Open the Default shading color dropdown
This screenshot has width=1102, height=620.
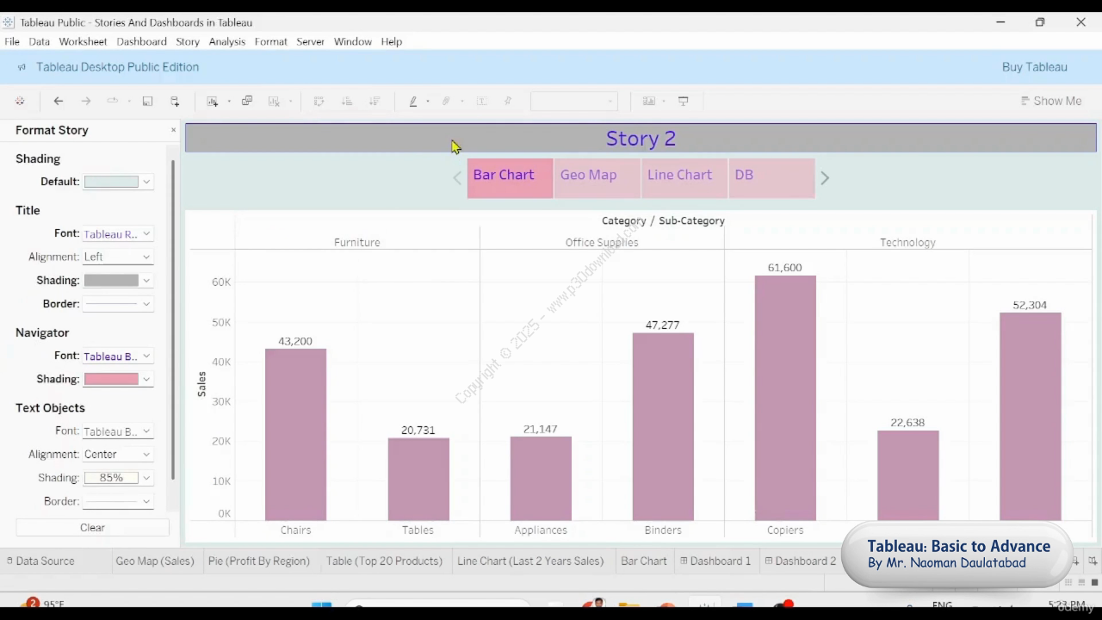pyautogui.click(x=118, y=182)
